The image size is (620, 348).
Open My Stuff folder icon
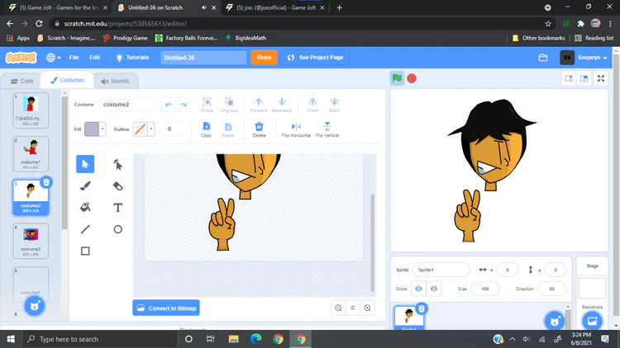click(x=543, y=58)
